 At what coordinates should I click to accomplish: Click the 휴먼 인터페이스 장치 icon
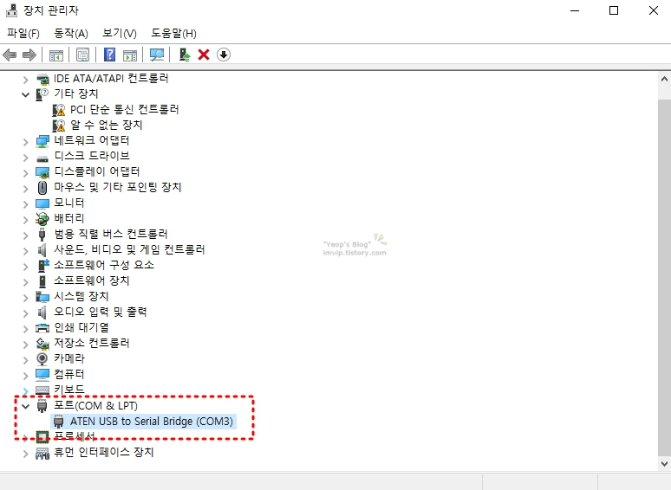pyautogui.click(x=42, y=453)
